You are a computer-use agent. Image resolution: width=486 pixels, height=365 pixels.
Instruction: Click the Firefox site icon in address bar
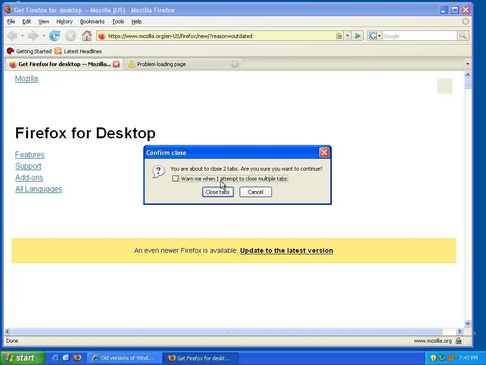click(x=102, y=36)
